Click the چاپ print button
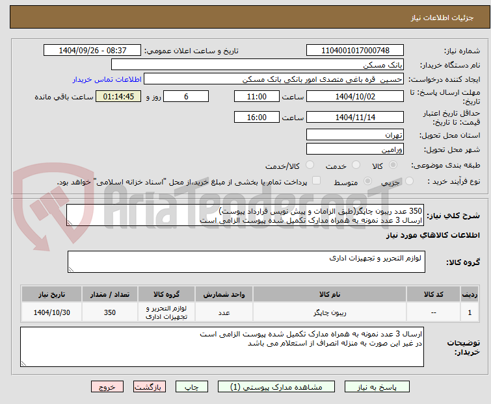Viewport: 491px width, 404px height. (x=192, y=387)
